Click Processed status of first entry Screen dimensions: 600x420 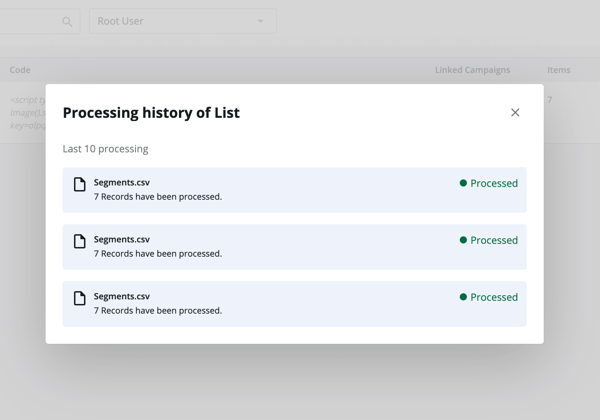click(x=489, y=183)
